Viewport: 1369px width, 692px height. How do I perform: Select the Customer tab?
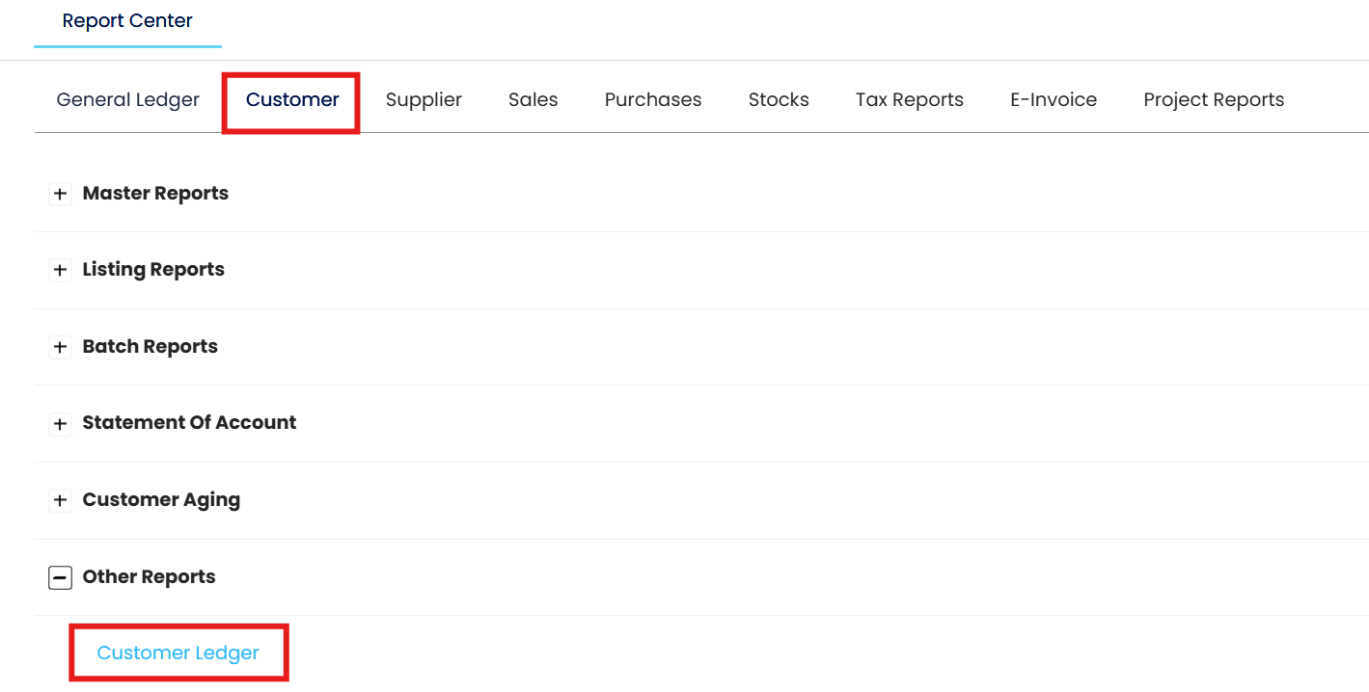pos(292,99)
